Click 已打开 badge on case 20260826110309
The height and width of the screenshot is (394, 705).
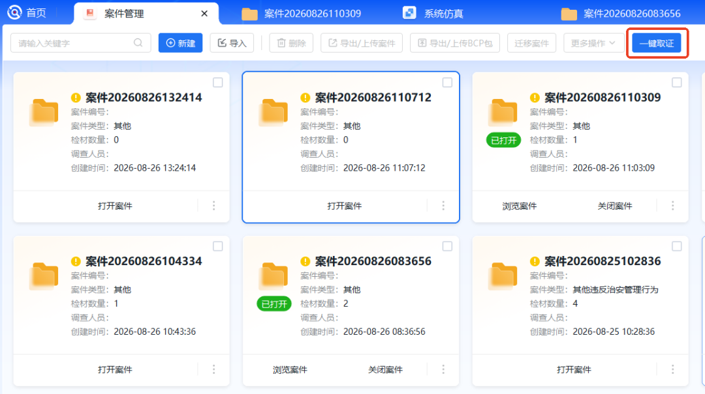pyautogui.click(x=503, y=141)
